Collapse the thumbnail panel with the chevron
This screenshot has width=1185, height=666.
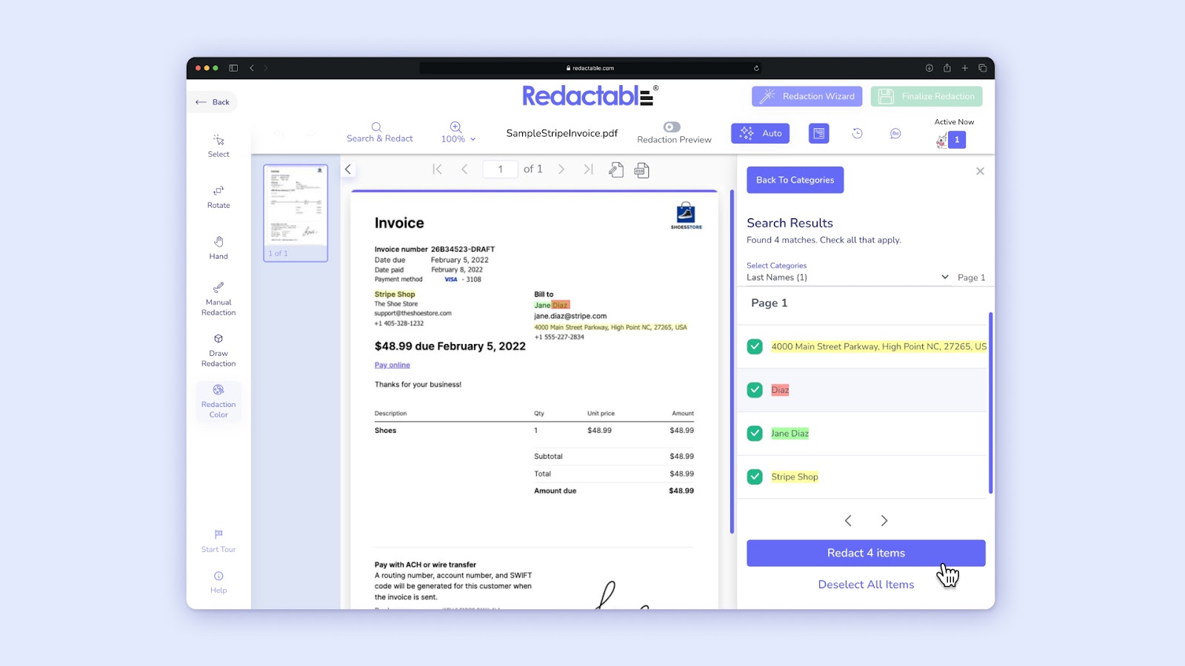click(348, 169)
